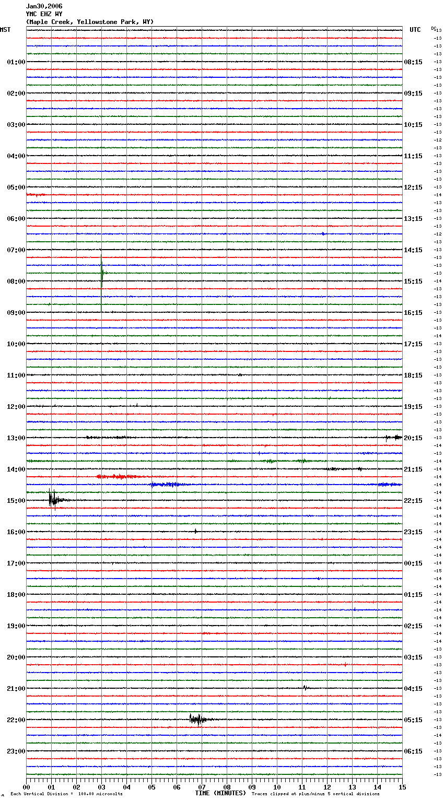This screenshot has width=444, height=801.
Task: Select the 06:00 MST time label
Action: (16, 219)
